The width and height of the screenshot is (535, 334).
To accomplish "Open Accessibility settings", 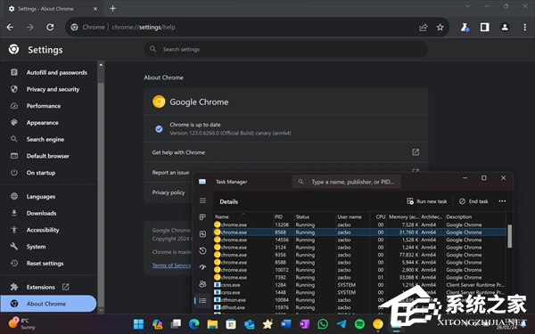I will pyautogui.click(x=48, y=230).
